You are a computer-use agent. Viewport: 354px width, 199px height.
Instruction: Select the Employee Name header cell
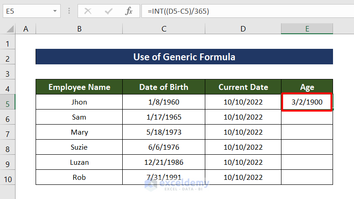(x=79, y=87)
